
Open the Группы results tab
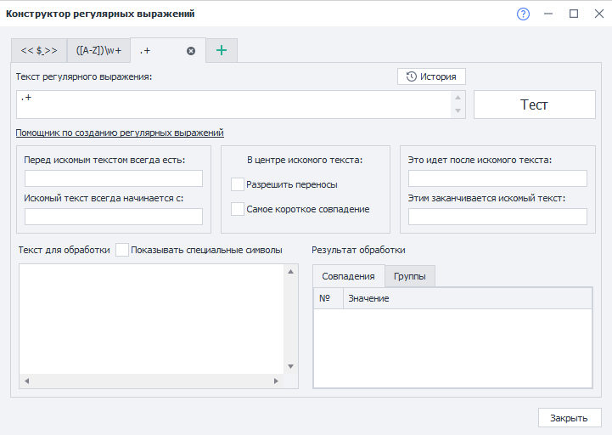tap(410, 276)
